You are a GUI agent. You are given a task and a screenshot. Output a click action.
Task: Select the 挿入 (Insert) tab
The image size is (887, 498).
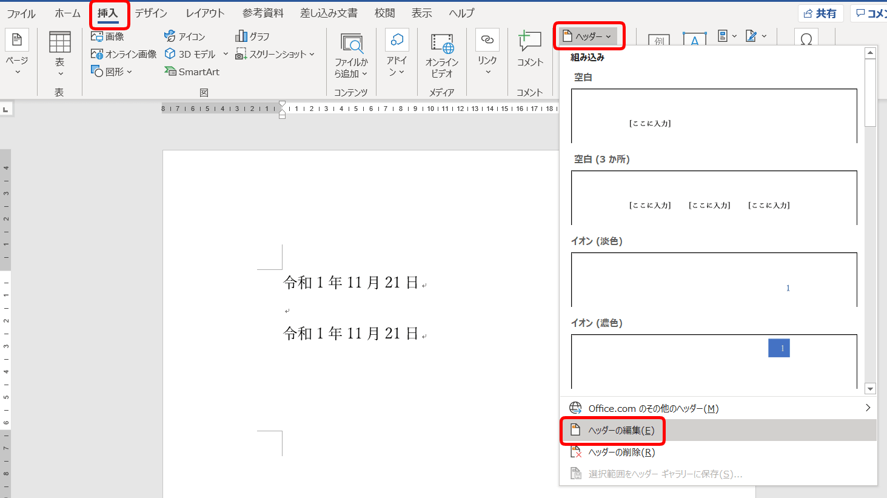[x=108, y=13]
